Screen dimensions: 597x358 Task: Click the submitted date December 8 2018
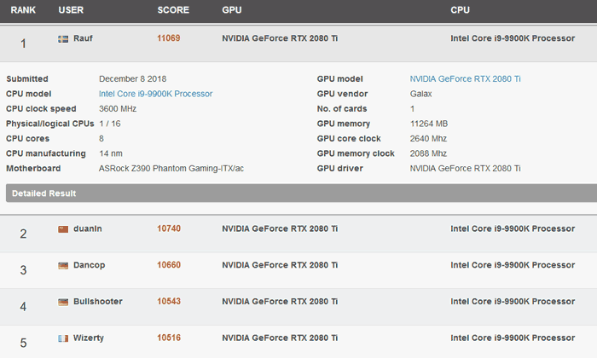[132, 78]
